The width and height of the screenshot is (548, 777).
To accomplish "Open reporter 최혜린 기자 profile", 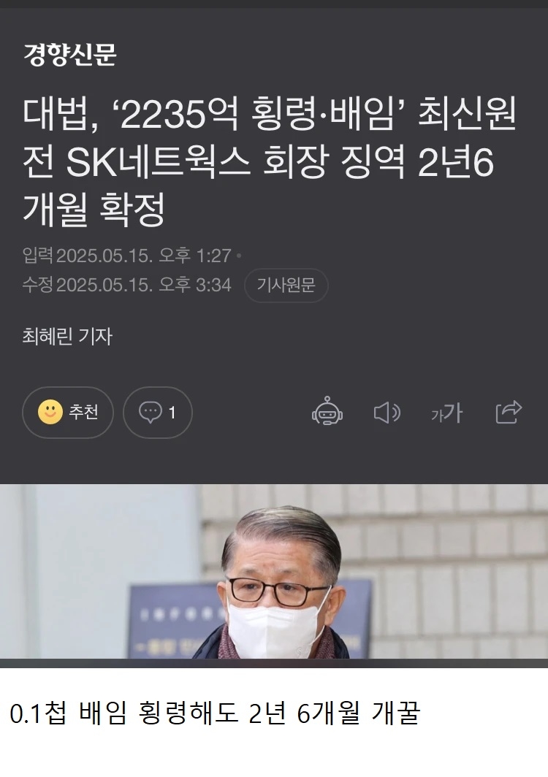I will (67, 336).
